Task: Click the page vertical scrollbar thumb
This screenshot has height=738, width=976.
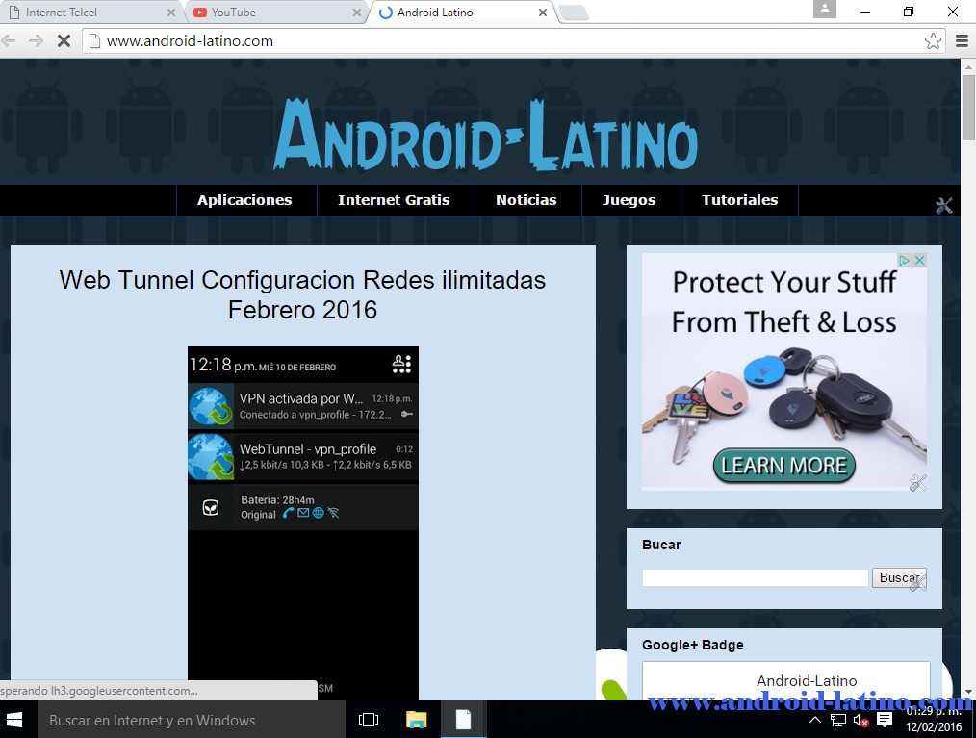Action: click(968, 107)
